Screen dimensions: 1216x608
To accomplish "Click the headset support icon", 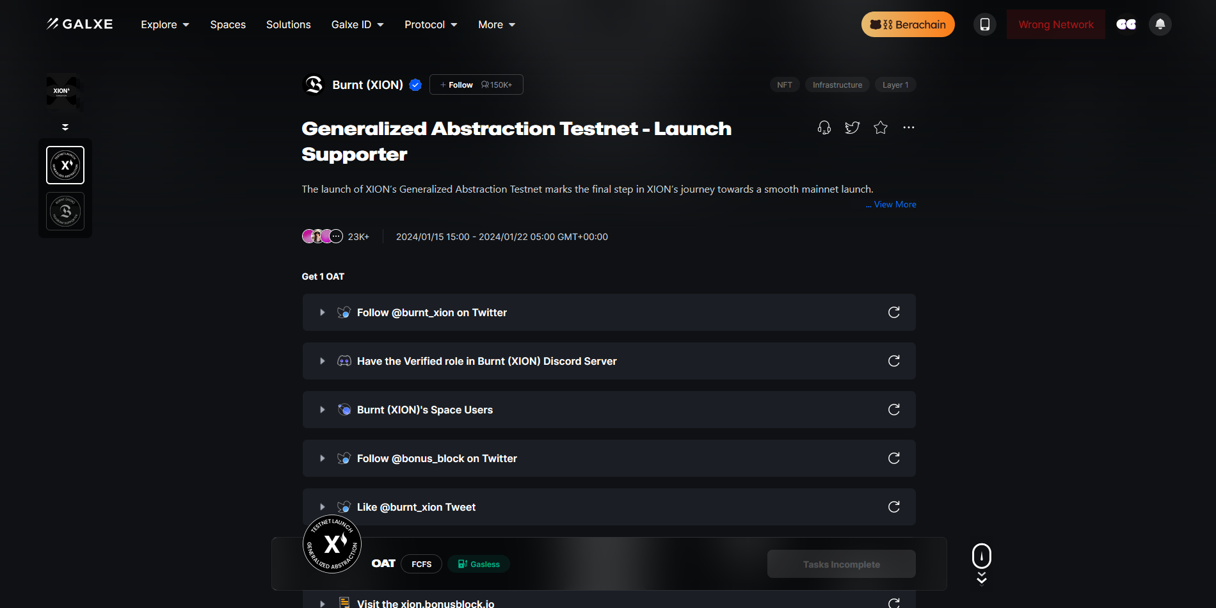I will click(x=824, y=127).
